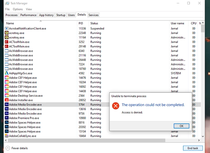The image size is (210, 153).
Task: Click the Task Manager title bar icon
Action: coord(7,3)
